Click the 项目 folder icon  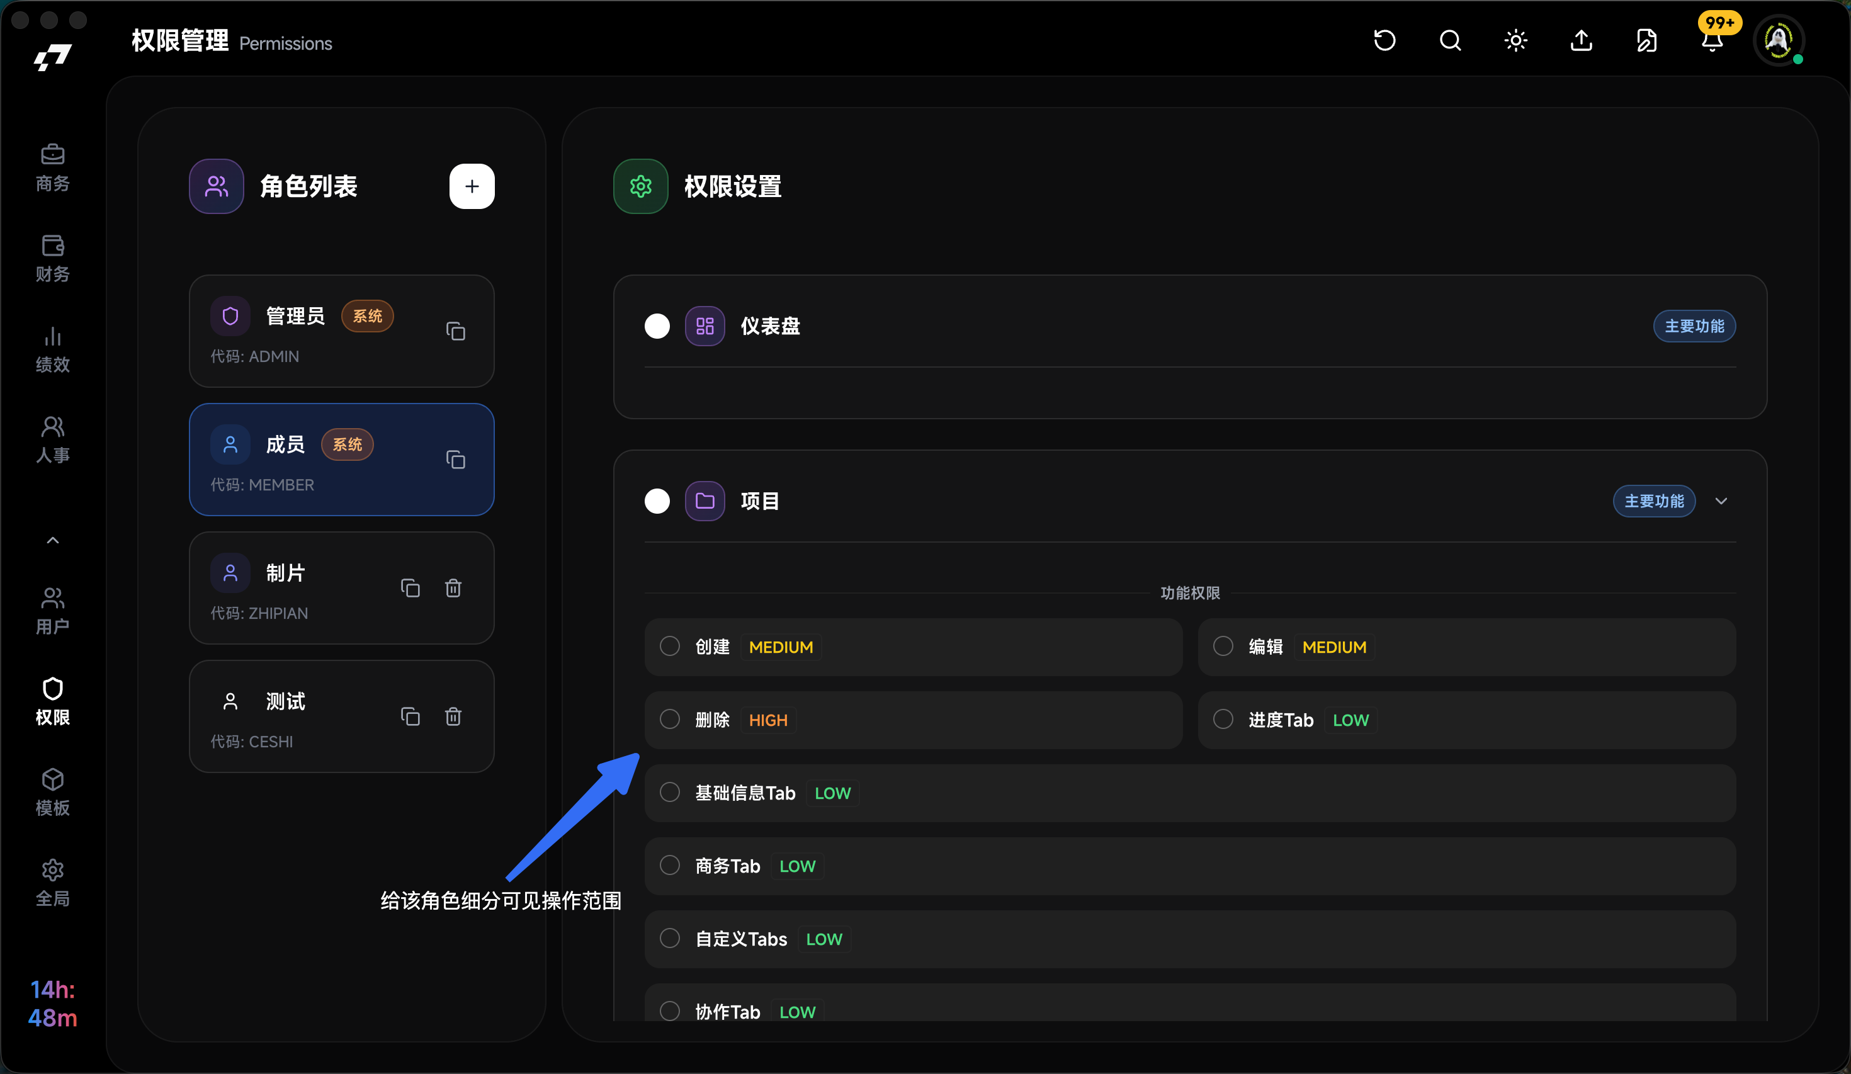click(x=705, y=501)
